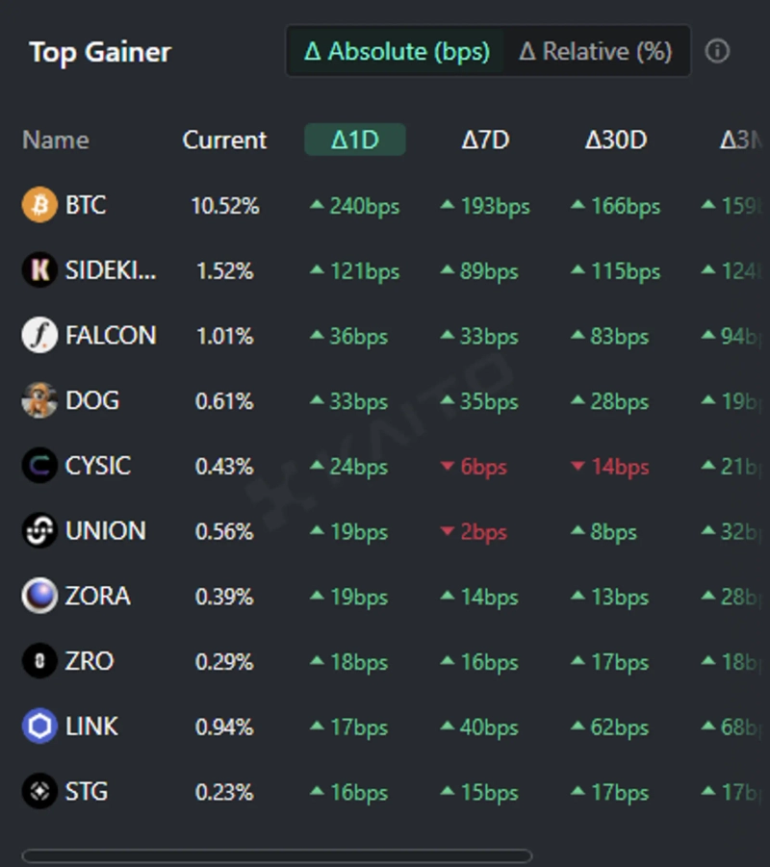Click the Chainlink LINK hexagon icon
Viewport: 770px width, 867px height.
39,727
